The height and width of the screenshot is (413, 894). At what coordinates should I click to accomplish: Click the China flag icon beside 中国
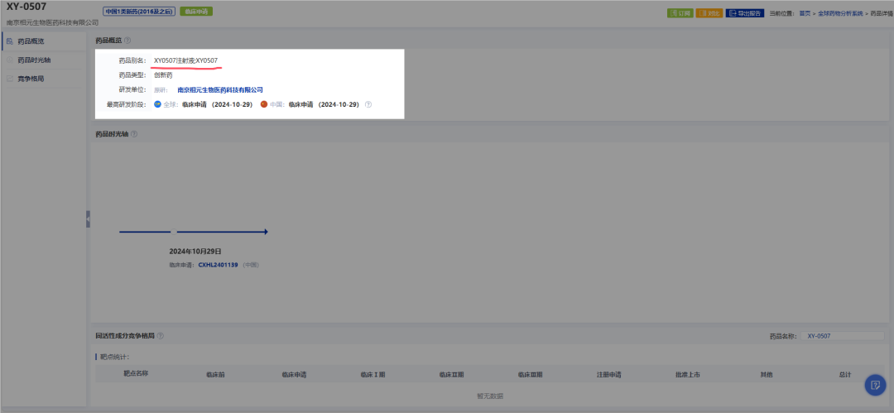tap(264, 104)
